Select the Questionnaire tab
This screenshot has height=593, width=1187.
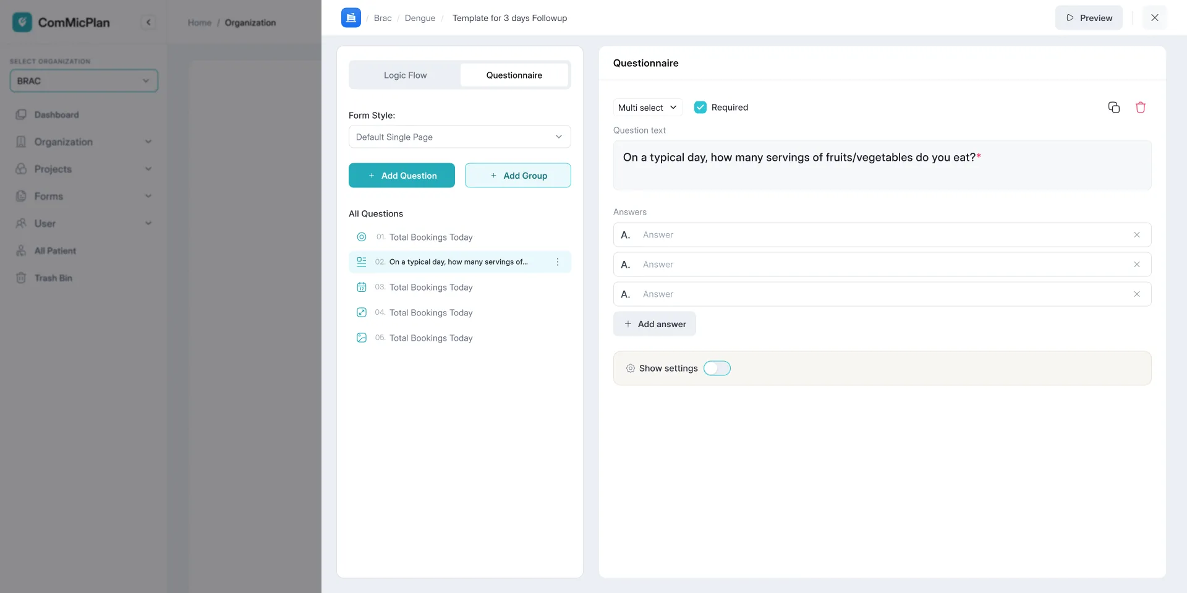(x=514, y=75)
